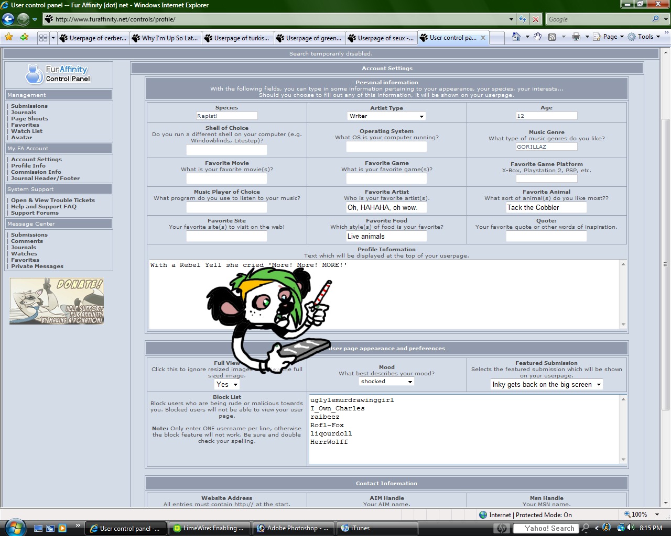Viewport: 671px width, 536px height.
Task: Click the Block List scroll down arrow
Action: pyautogui.click(x=623, y=460)
